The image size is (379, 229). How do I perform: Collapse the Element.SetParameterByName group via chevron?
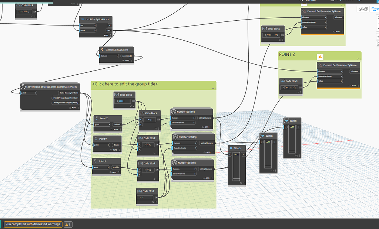[x=342, y=5]
